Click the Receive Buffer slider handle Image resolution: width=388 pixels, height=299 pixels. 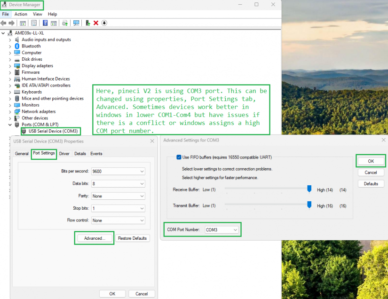pos(309,189)
